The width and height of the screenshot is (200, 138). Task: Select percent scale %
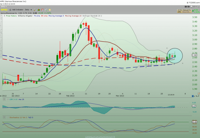197,96
